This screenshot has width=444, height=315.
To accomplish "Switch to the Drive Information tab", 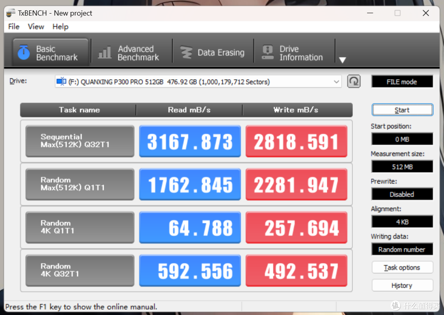I will click(294, 53).
